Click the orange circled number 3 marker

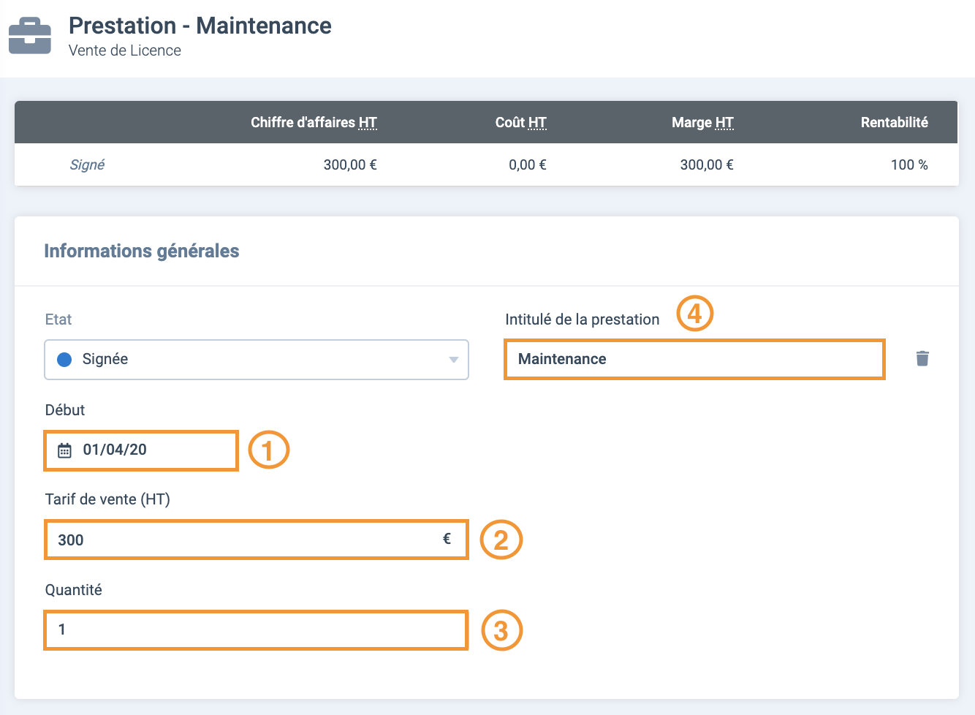(x=501, y=630)
